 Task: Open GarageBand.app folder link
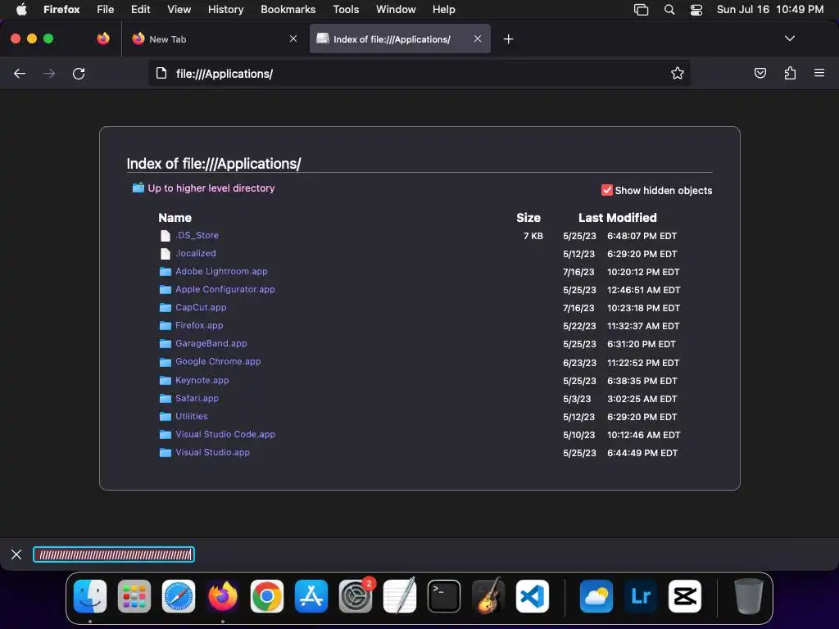point(211,343)
